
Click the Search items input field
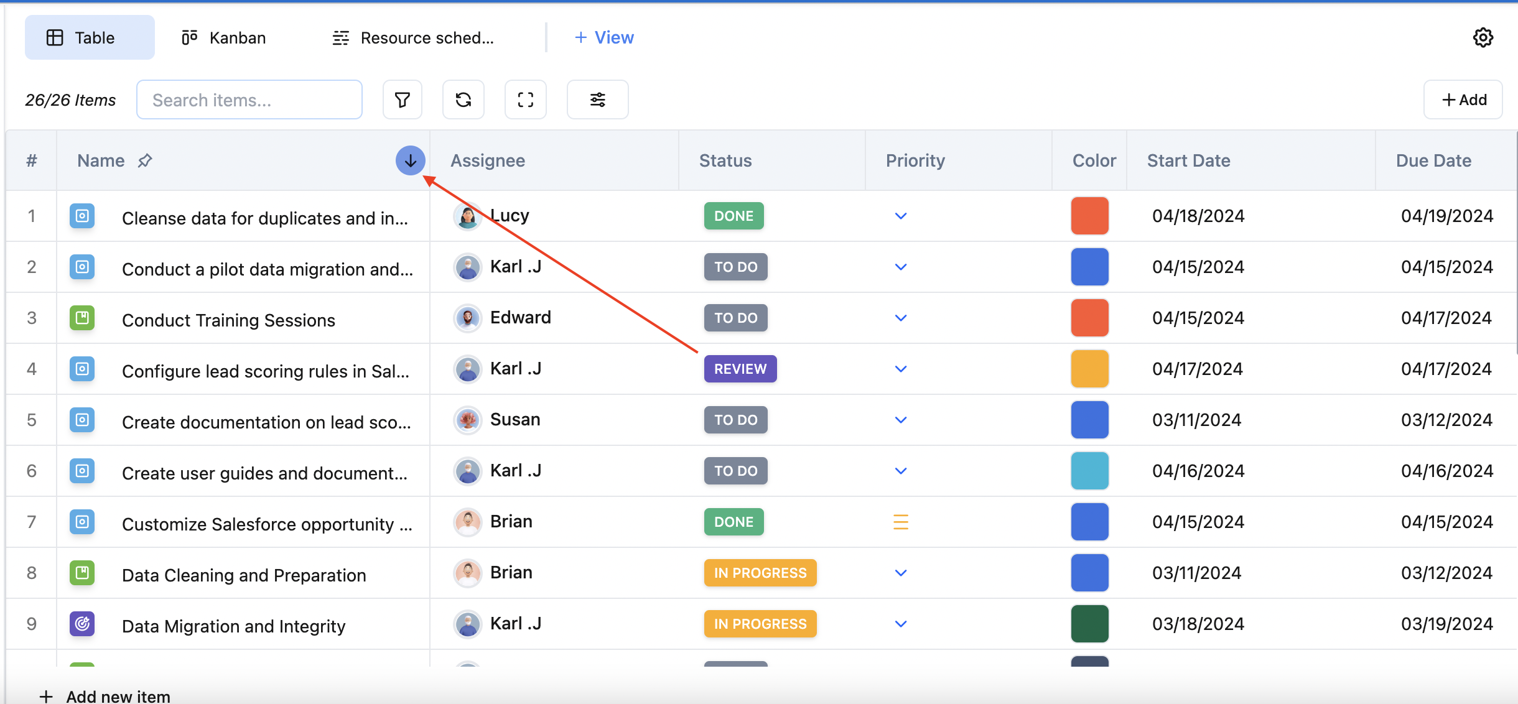click(249, 100)
